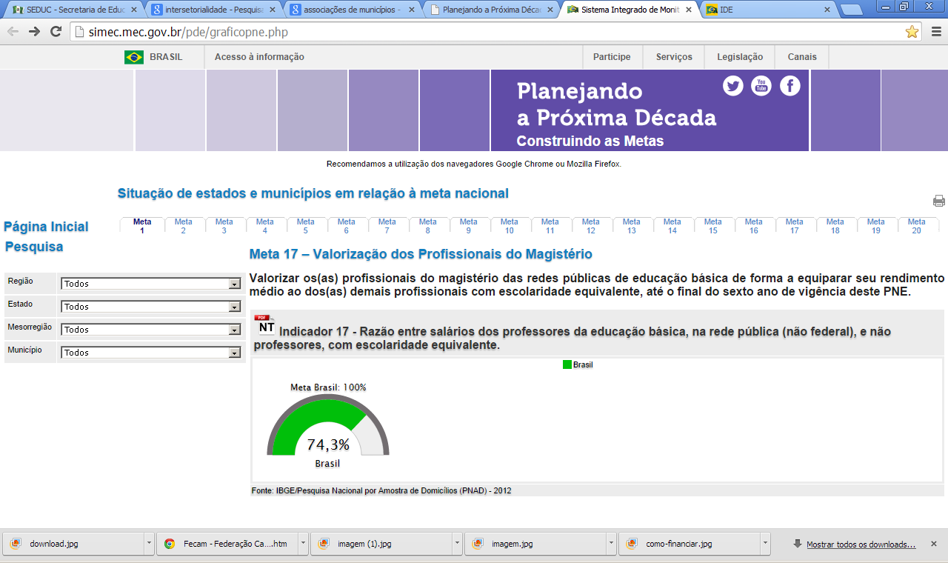Open the NT PDF technical note icon
Image resolution: width=948 pixels, height=563 pixels.
point(265,324)
